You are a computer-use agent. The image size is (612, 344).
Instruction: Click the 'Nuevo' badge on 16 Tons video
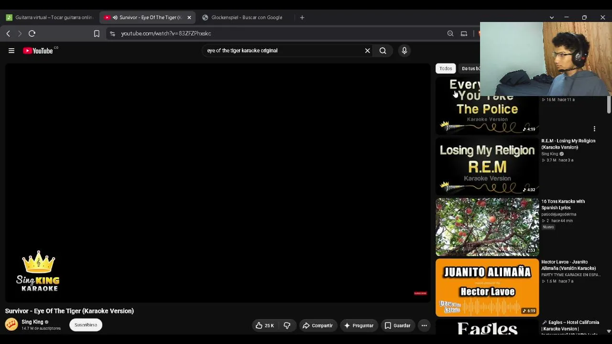click(548, 227)
